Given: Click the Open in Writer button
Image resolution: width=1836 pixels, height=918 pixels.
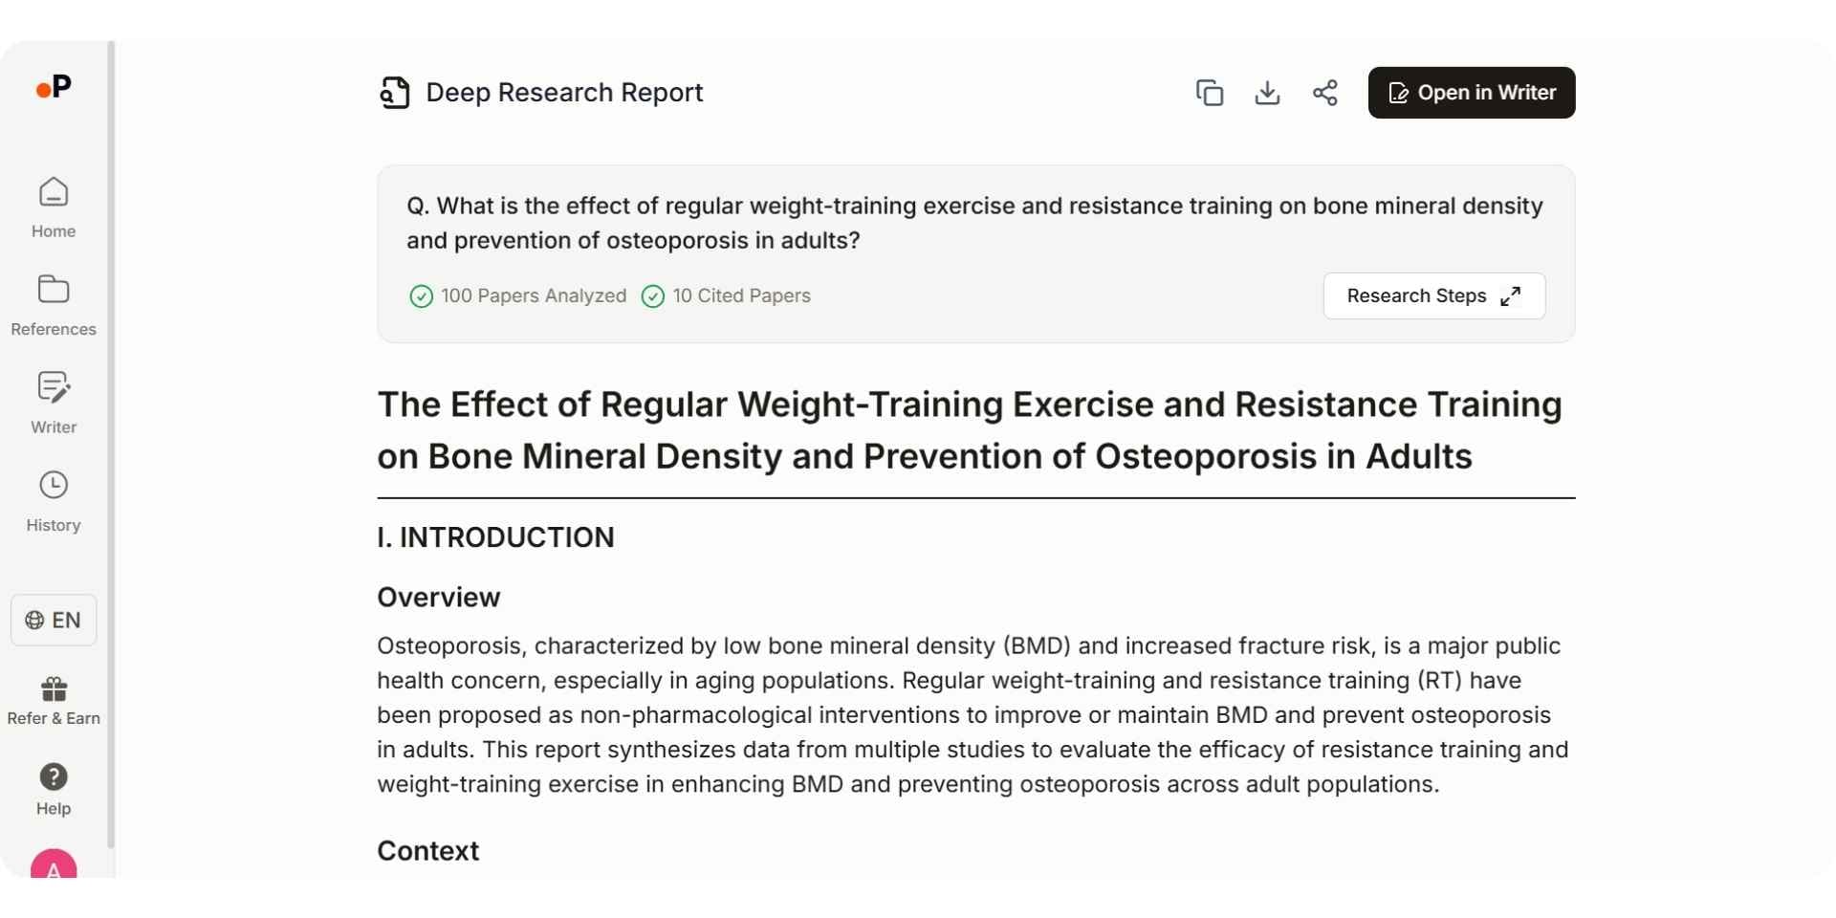Looking at the screenshot, I should (1471, 92).
